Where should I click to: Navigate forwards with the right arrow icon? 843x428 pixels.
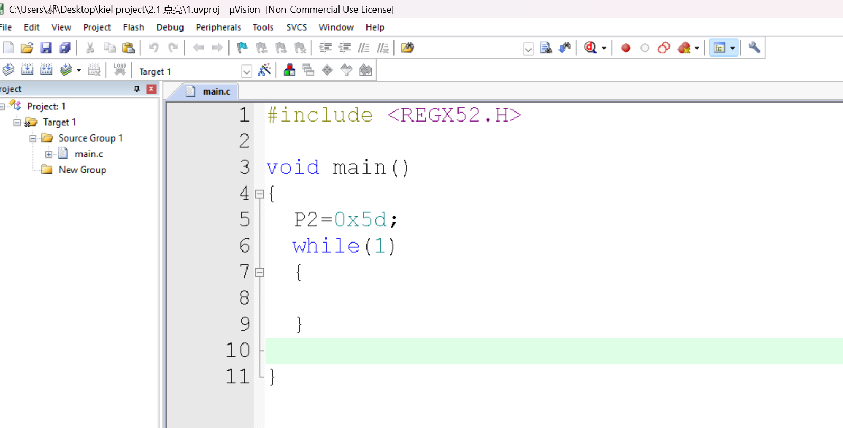[x=217, y=48]
